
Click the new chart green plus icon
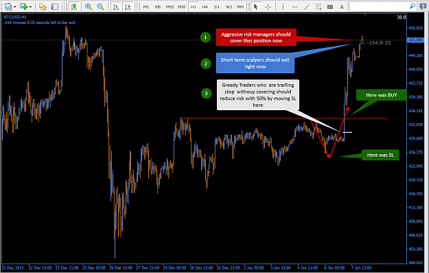pos(23,7)
